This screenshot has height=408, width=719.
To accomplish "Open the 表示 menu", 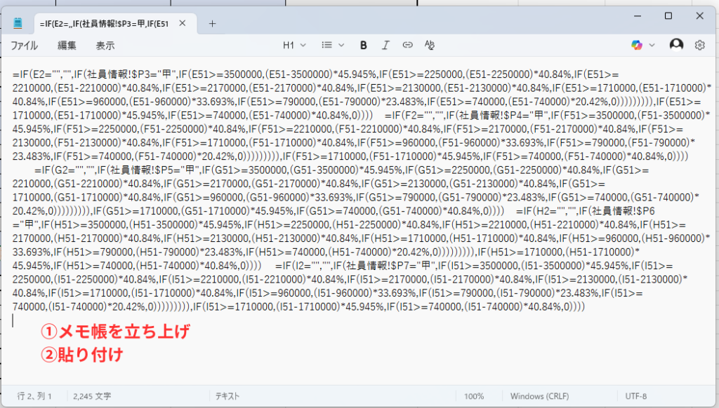I will pyautogui.click(x=105, y=45).
